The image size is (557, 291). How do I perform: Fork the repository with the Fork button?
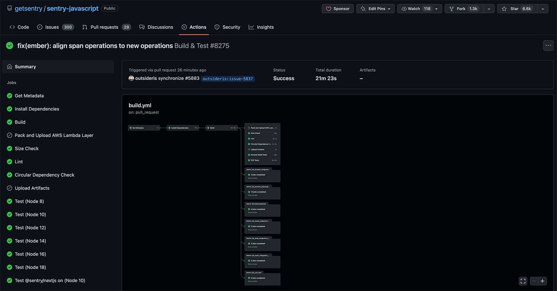pos(464,9)
